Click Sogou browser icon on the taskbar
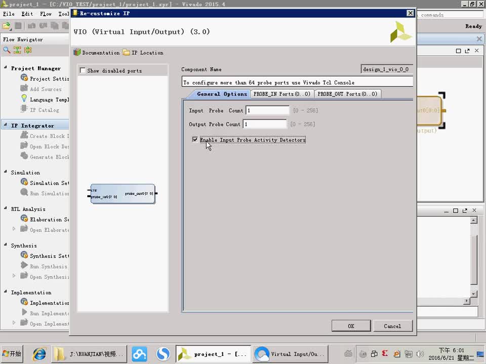 coord(163,354)
